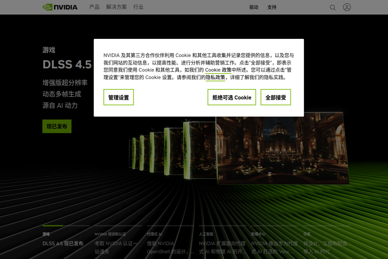Select the 仿真 carousel tab
The image size is (388, 259).
click(x=327, y=243)
